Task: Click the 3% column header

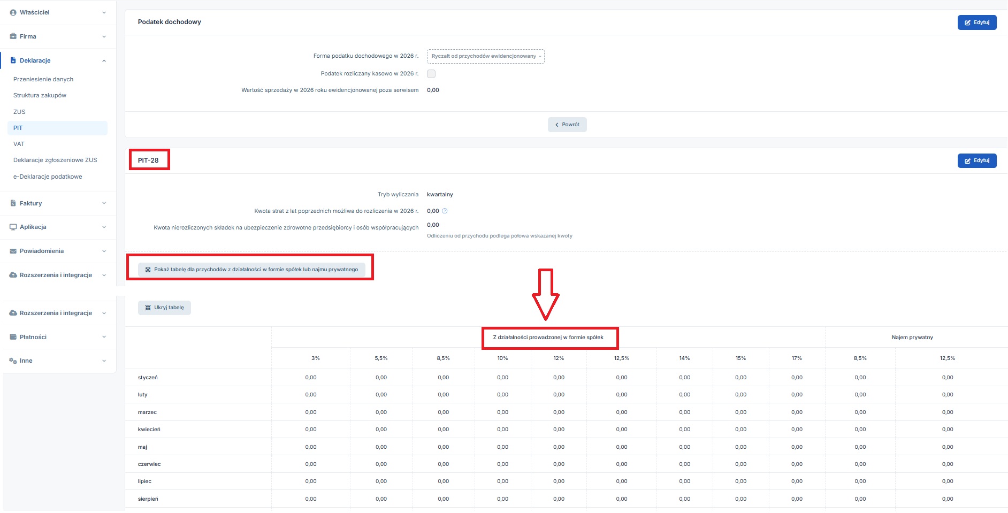Action: [x=316, y=358]
